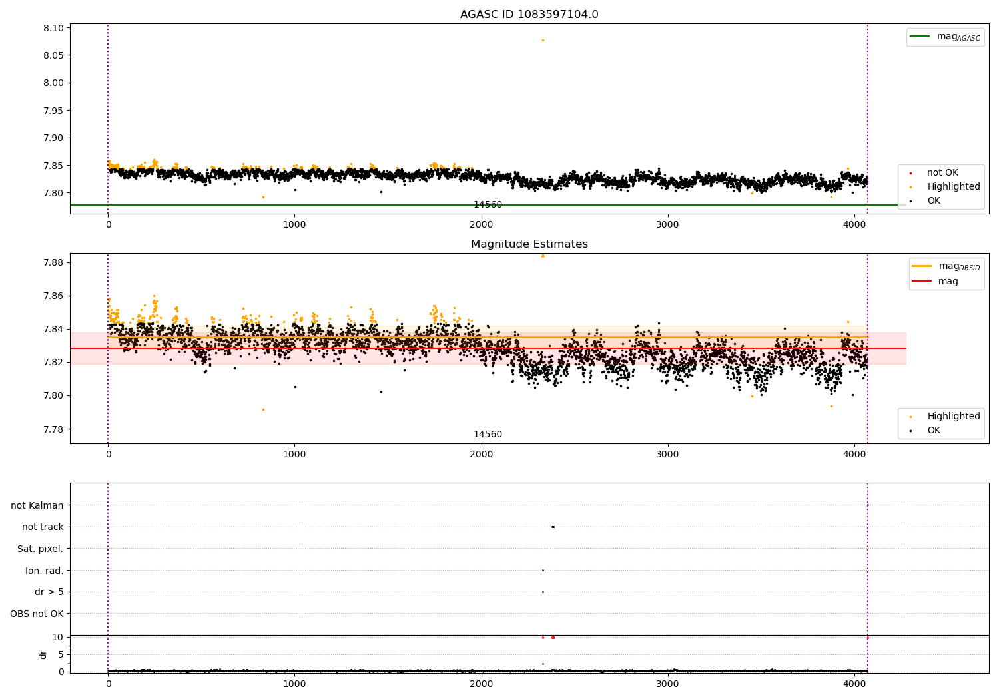Click the 7.88 y-axis tick label
Image resolution: width=999 pixels, height=699 pixels.
click(54, 262)
